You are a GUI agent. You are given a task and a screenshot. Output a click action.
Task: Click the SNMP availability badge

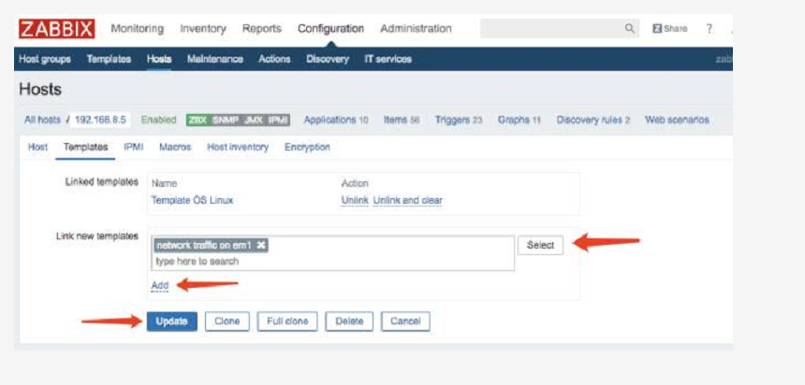click(x=225, y=120)
